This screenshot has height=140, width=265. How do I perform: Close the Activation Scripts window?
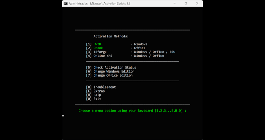(197, 3)
